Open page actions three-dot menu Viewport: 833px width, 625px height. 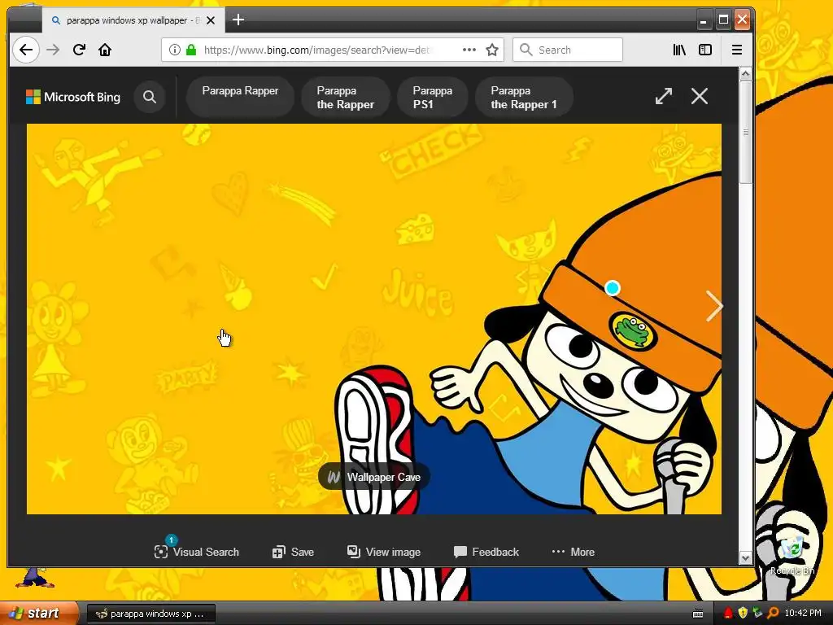(469, 50)
